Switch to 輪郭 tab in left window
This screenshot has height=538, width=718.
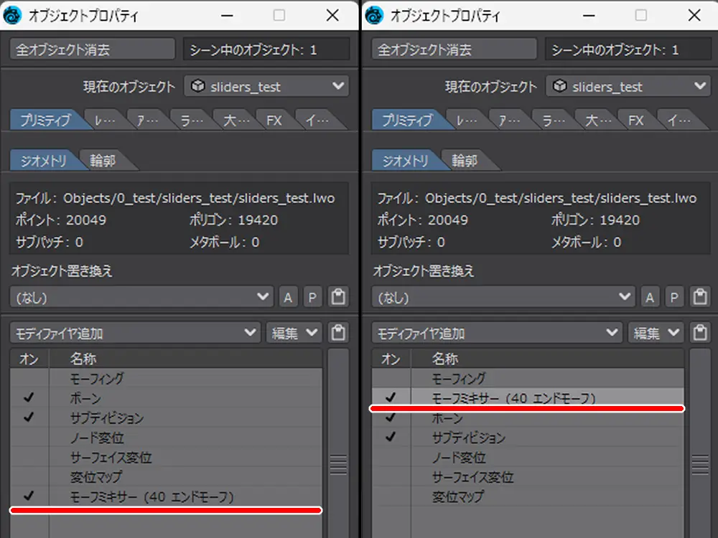105,161
